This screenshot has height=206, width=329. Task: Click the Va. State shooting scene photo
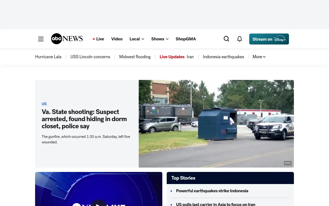216,124
